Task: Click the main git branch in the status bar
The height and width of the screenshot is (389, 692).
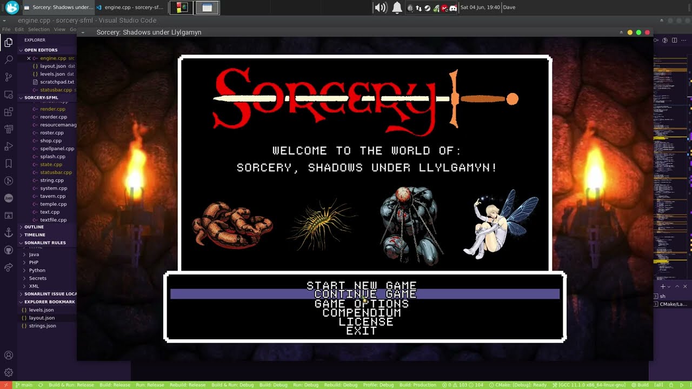Action: (x=24, y=385)
